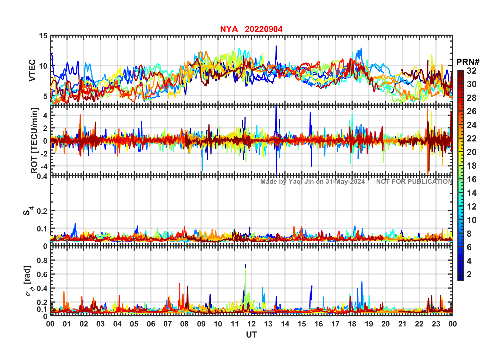Click the x-axis tick label 23
Screen dimensions: 503x351
coord(436,324)
